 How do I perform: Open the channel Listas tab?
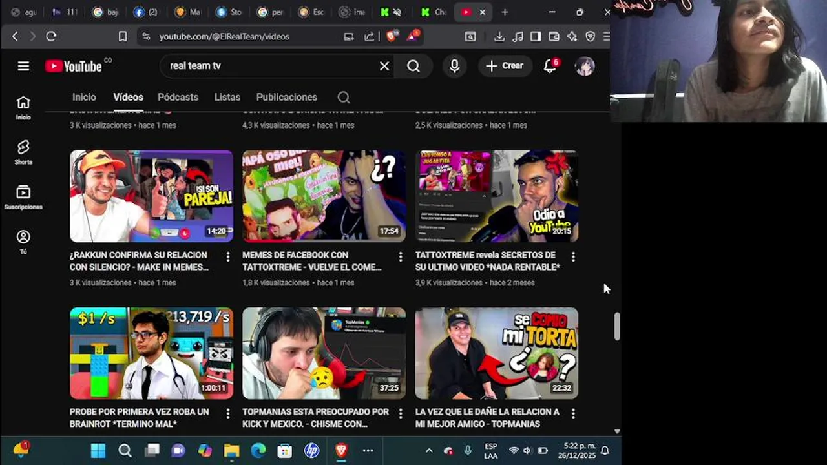[227, 98]
